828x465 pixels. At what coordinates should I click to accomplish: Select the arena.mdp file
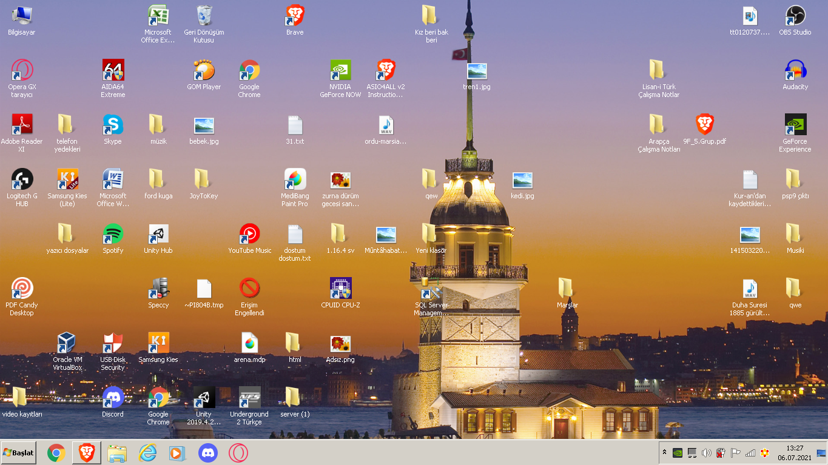(249, 344)
